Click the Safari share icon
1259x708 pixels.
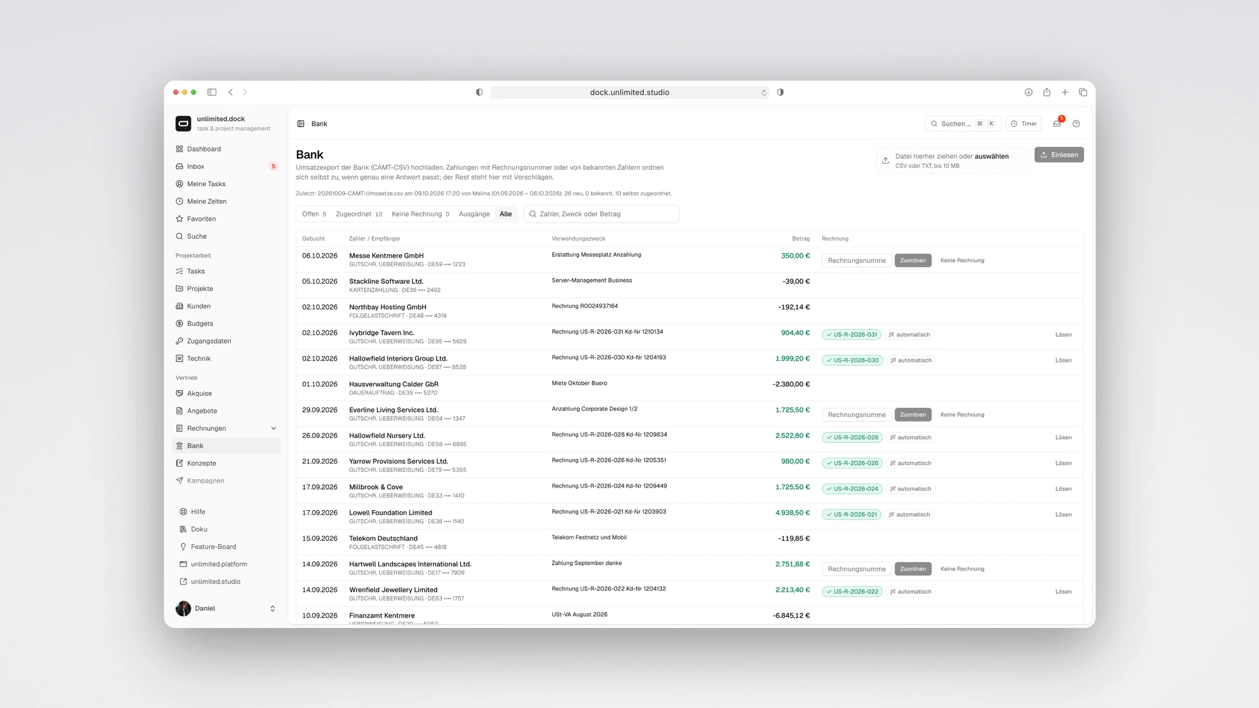[x=1047, y=92]
